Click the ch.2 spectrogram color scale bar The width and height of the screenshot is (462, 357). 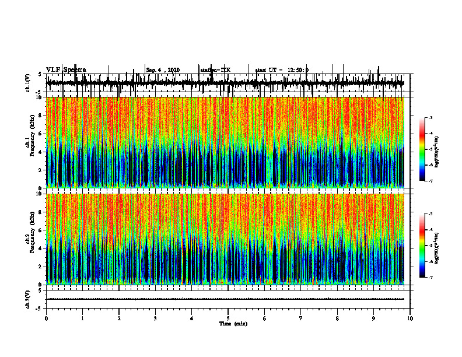point(422,246)
